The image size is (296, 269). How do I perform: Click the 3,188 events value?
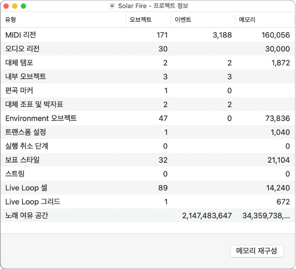pos(222,35)
